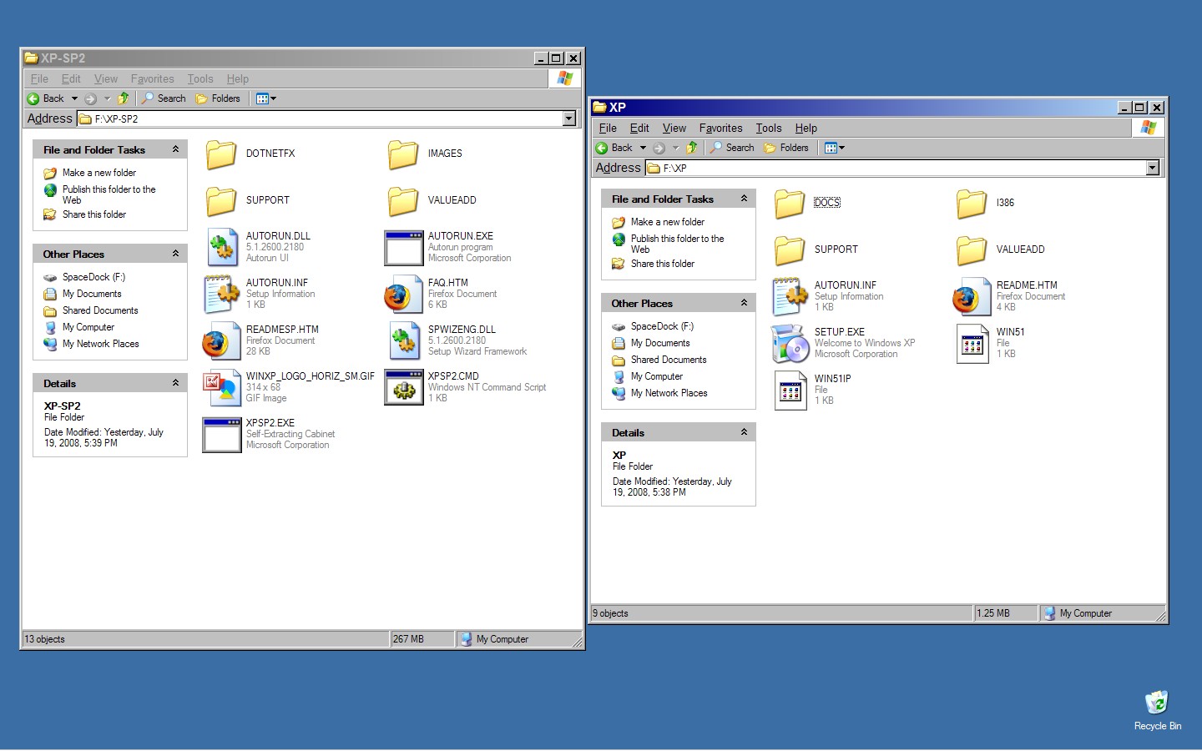The height and width of the screenshot is (751, 1202).
Task: Select the WIN51IP file icon
Action: pos(790,390)
